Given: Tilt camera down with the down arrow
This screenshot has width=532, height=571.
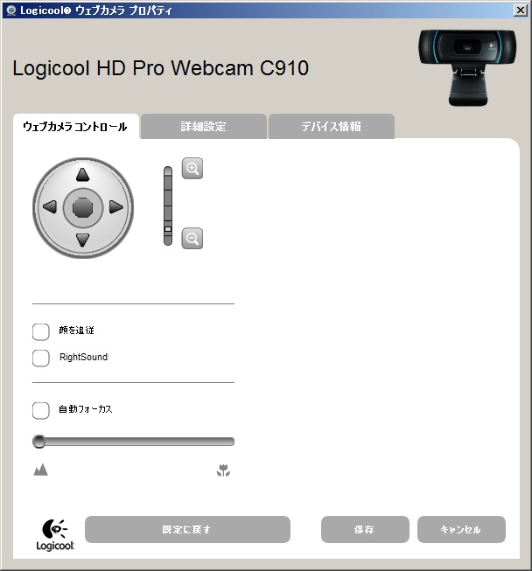Looking at the screenshot, I should 83,240.
